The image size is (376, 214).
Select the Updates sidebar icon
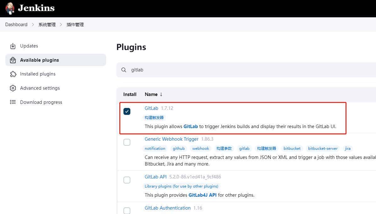[x=13, y=46]
